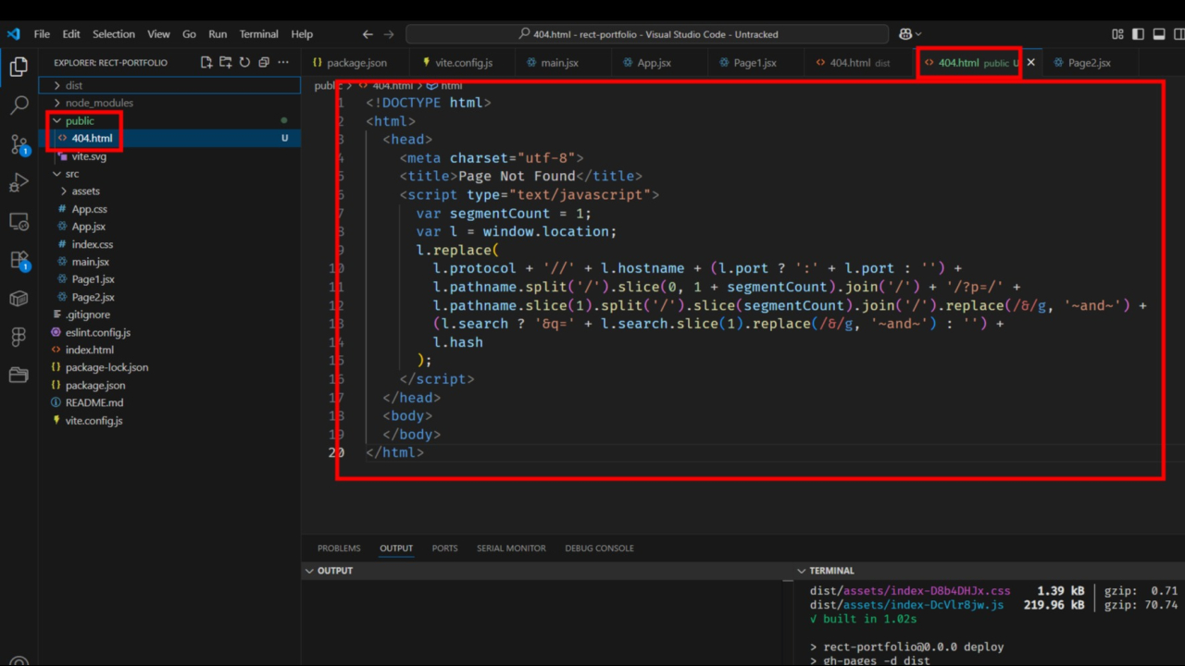
Task: Go forward with the navigation arrow
Action: pos(389,34)
